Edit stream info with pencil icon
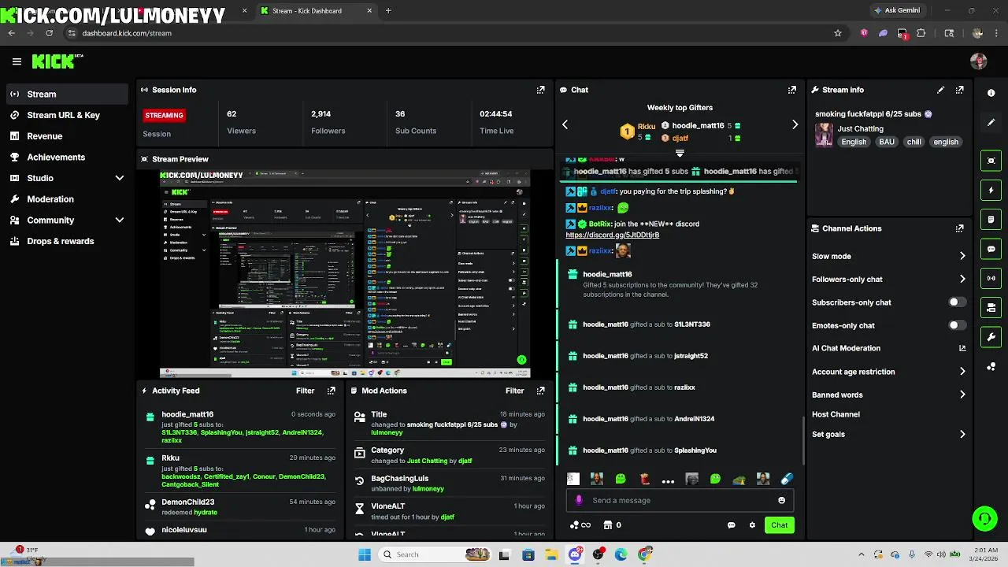Image resolution: width=1008 pixels, height=567 pixels. click(x=940, y=90)
